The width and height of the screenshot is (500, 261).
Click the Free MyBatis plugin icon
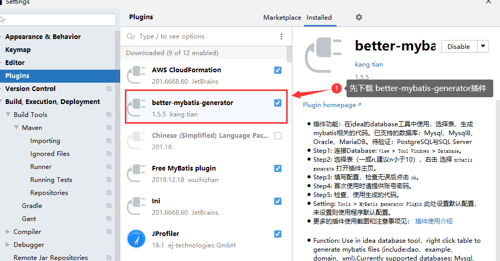click(136, 174)
